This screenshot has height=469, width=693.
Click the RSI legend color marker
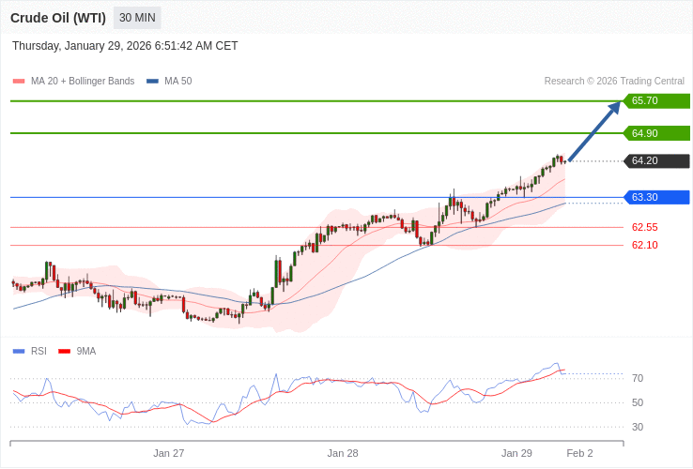coord(19,352)
